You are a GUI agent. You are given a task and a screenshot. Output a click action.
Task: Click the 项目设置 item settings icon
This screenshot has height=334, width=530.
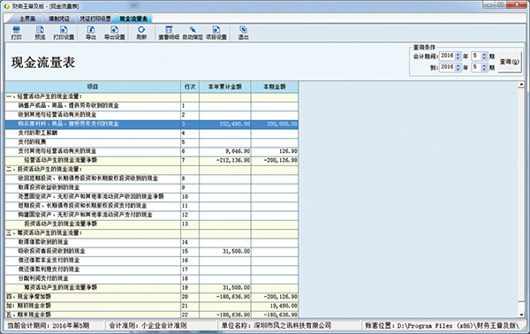click(x=216, y=33)
